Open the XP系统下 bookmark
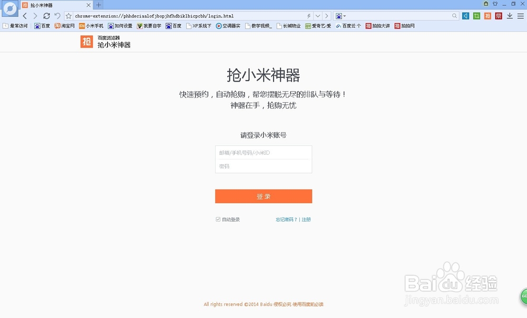This screenshot has height=318, width=527. (199, 26)
